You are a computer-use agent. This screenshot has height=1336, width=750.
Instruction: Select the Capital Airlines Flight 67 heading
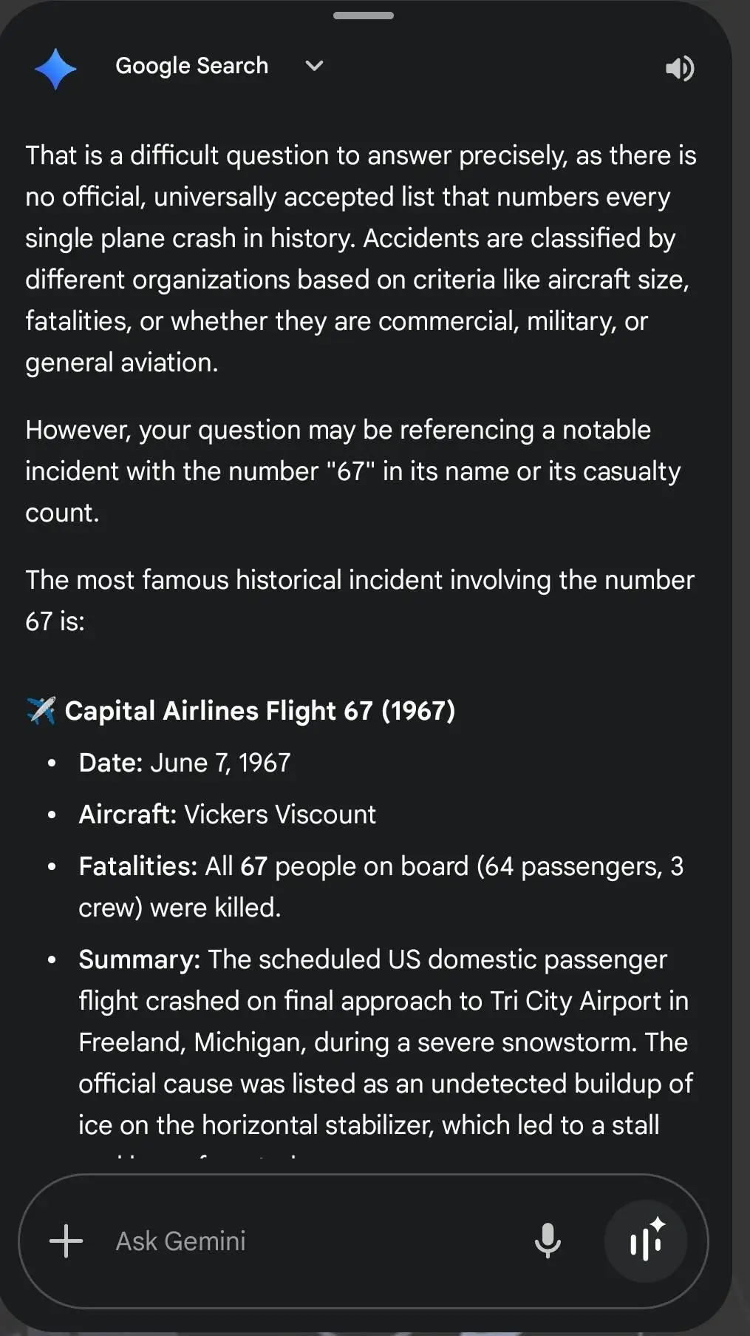click(x=259, y=710)
